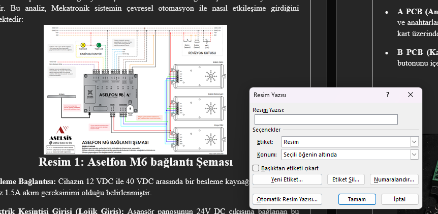Click the caption Resim 1: Aselfon M6 bağlantı Şeması
Screen dimensions: 438x214
pyautogui.click(x=136, y=162)
